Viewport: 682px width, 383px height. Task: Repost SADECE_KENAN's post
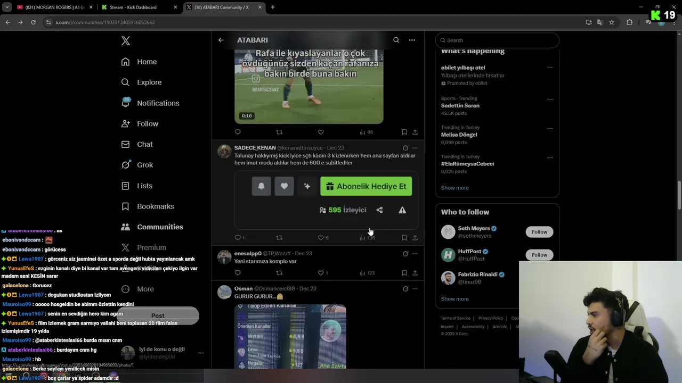(279, 238)
